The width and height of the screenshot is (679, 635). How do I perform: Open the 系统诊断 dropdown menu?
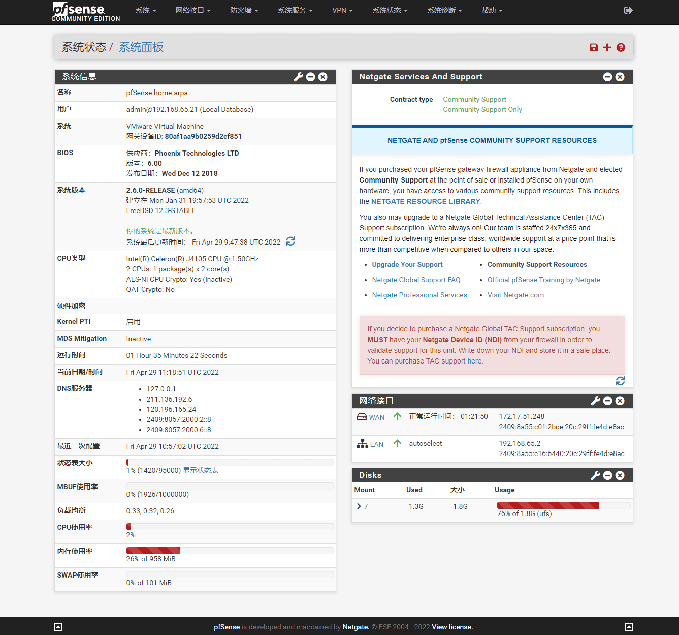pyautogui.click(x=444, y=10)
